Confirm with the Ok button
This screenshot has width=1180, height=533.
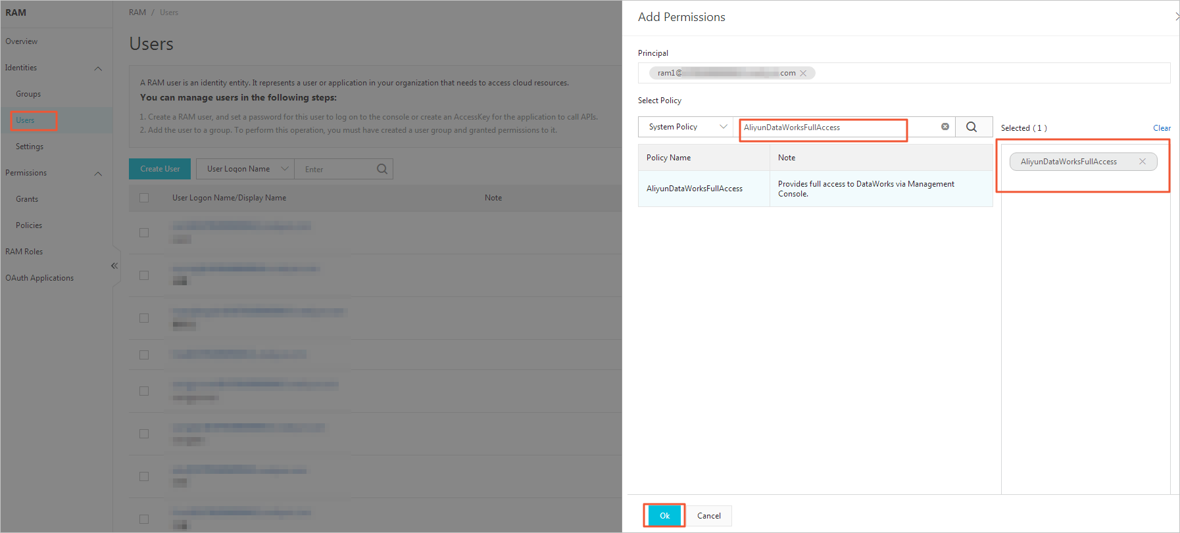(x=664, y=516)
